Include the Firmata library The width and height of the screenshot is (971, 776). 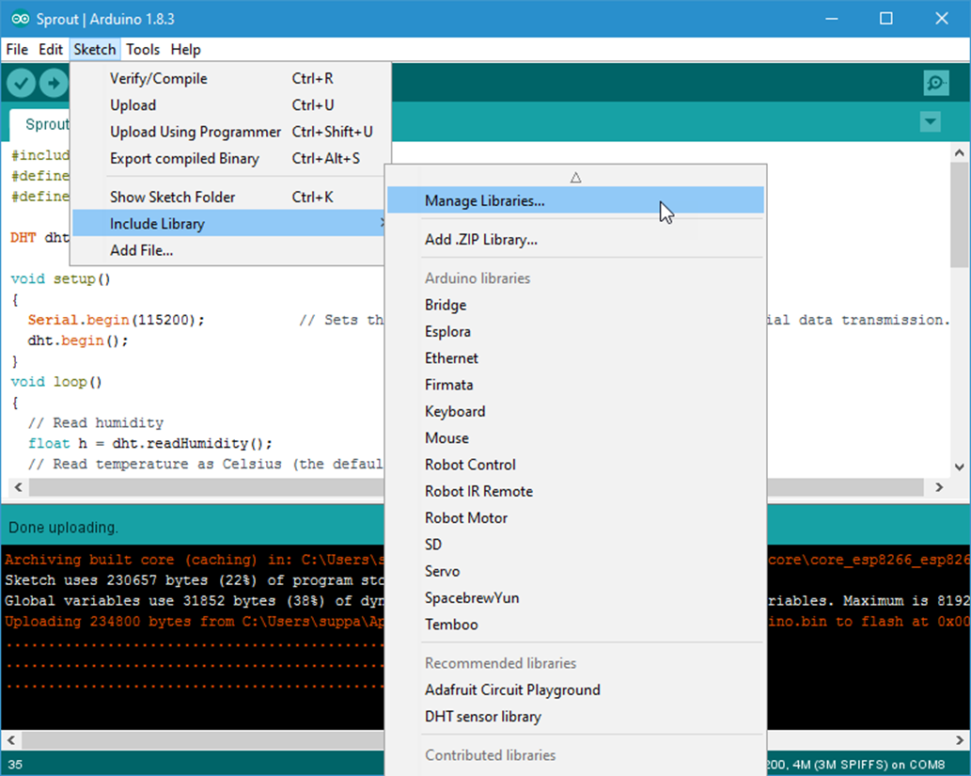575,385
